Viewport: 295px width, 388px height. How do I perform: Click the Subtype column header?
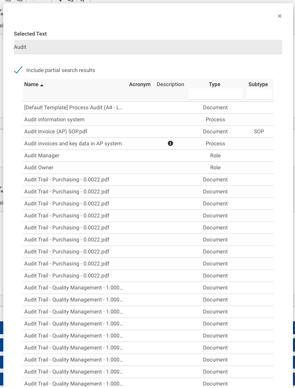point(258,84)
